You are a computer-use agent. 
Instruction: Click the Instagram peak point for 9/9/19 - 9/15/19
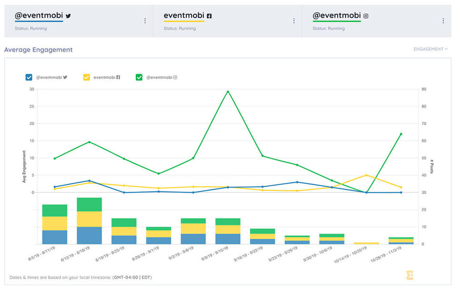coord(228,91)
